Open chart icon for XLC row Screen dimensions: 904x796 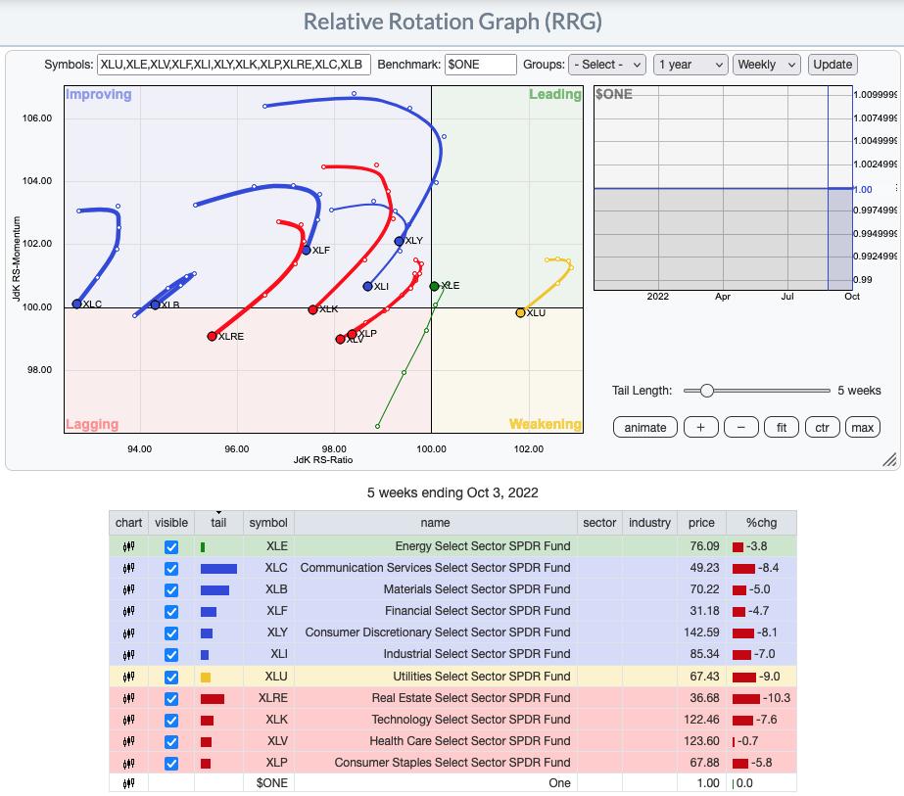point(128,568)
